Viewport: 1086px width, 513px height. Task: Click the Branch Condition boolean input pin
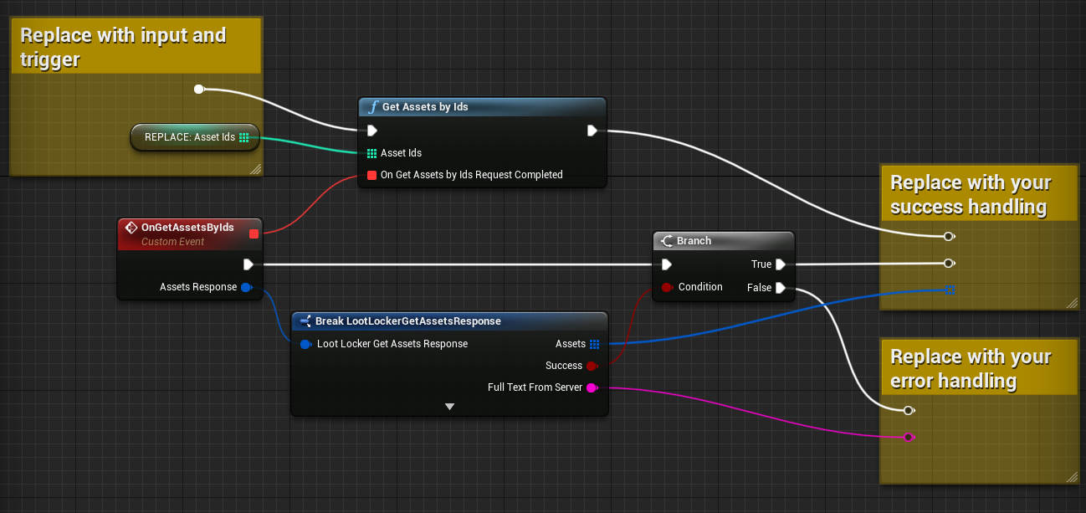tap(667, 288)
